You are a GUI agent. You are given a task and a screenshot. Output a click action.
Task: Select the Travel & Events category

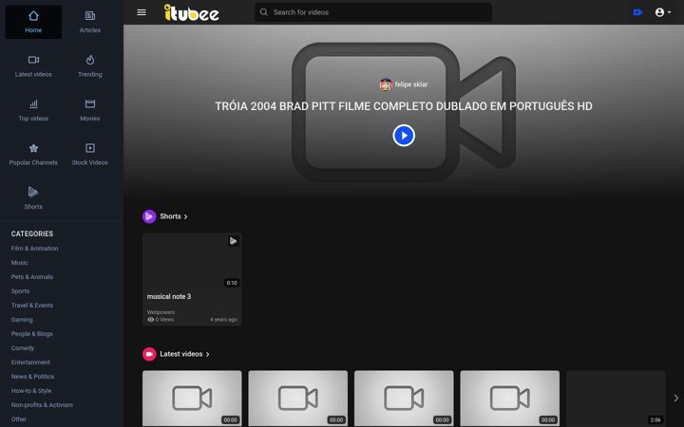pyautogui.click(x=32, y=306)
